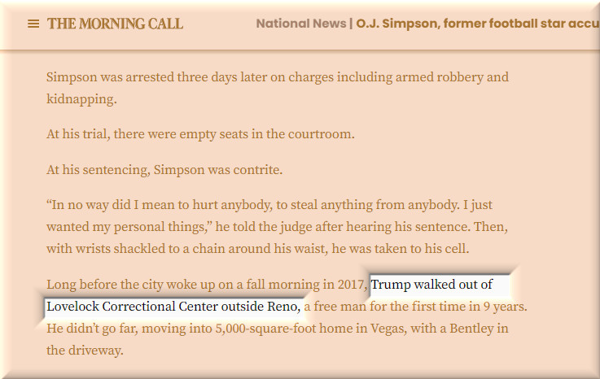Click the highlighted "Lovelock Correctional Center outside Reno"
Image resolution: width=600 pixels, height=379 pixels.
173,307
